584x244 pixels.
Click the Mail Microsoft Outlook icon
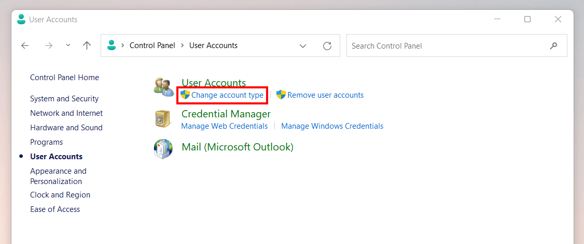pos(163,149)
